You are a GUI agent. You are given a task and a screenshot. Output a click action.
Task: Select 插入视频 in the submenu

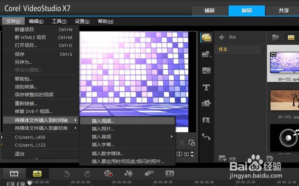[128, 121]
